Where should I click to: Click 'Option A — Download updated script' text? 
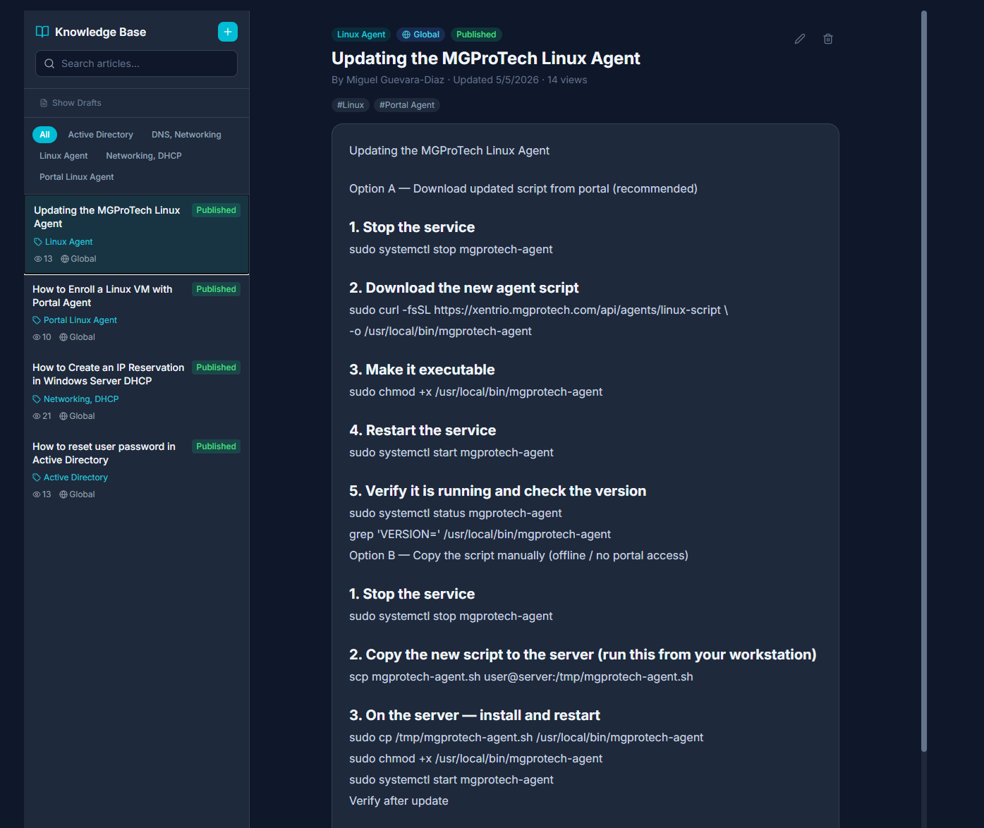click(x=523, y=189)
